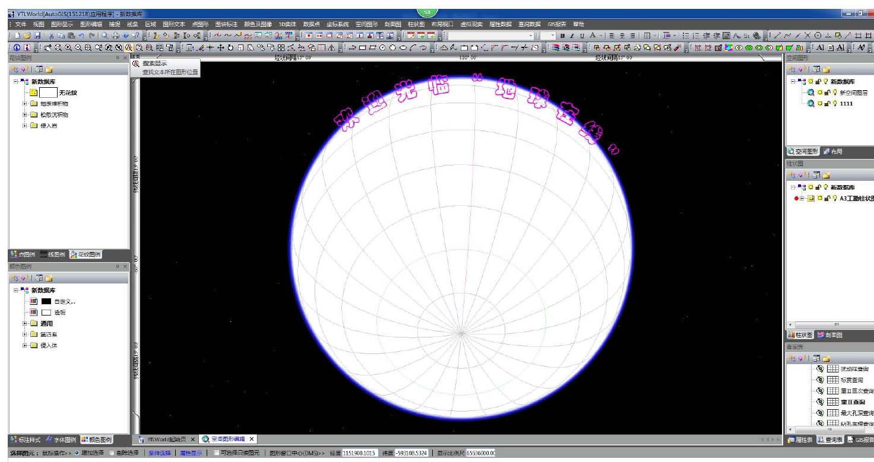Expand the 侵入体 folder in color legend
This screenshot has height=462, width=874.
[25, 345]
